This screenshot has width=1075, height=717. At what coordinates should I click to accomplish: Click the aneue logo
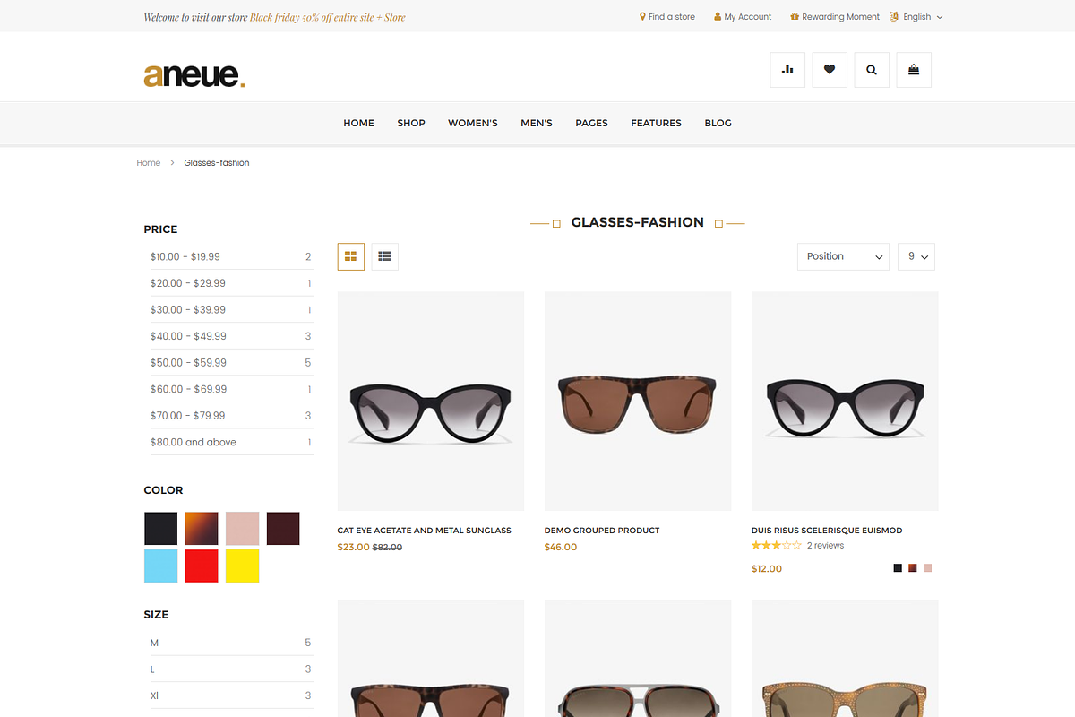tap(193, 75)
